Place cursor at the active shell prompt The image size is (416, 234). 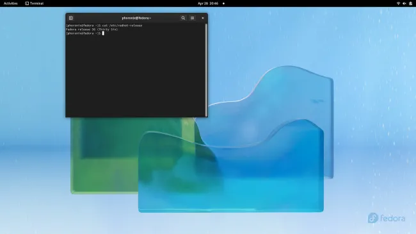point(103,33)
